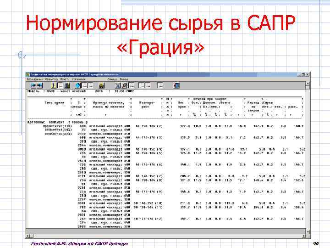Viewport: 330px width, 248px height.
Task: Select size row '48 146-152 (7)'
Action: (x=149, y=176)
